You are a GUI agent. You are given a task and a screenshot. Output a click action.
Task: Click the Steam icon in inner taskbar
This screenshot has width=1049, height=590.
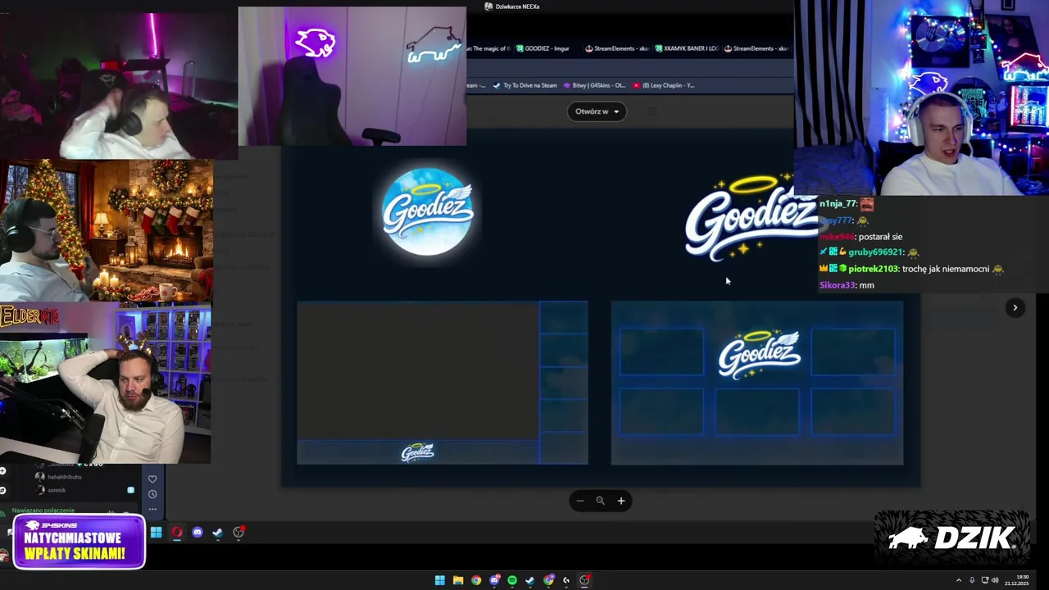click(217, 533)
